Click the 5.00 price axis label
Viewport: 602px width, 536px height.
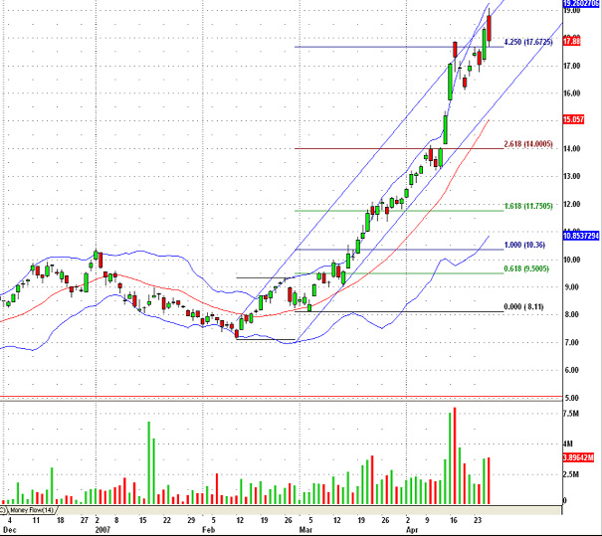pyautogui.click(x=571, y=398)
